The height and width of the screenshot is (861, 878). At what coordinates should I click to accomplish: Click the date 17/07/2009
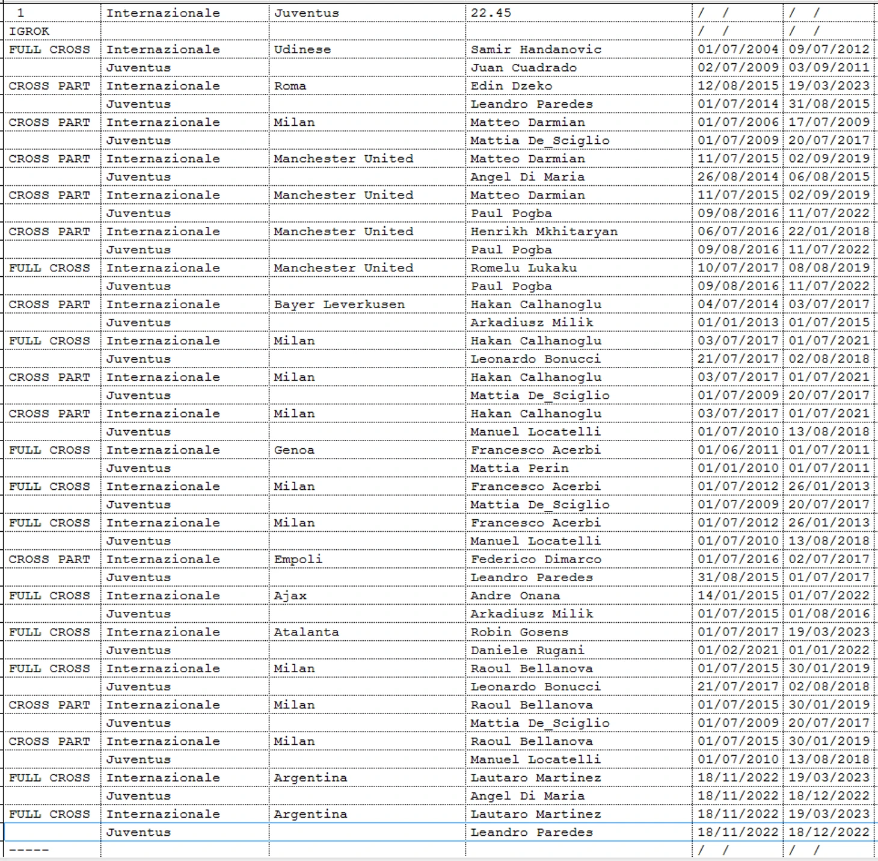[x=829, y=122]
